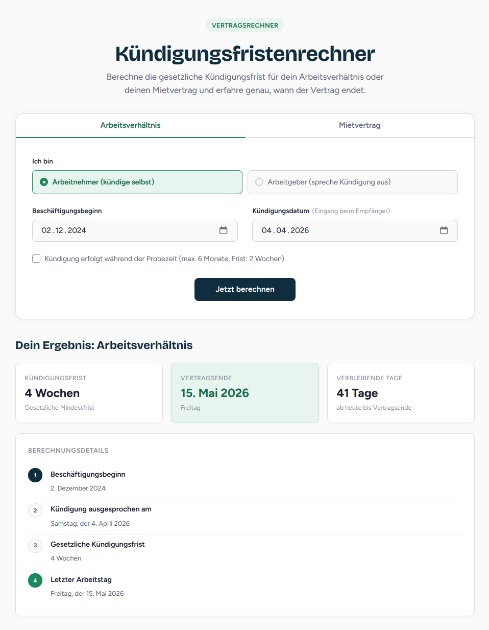The height and width of the screenshot is (630, 489).
Task: Click step 3 circle badge
Action: click(35, 545)
